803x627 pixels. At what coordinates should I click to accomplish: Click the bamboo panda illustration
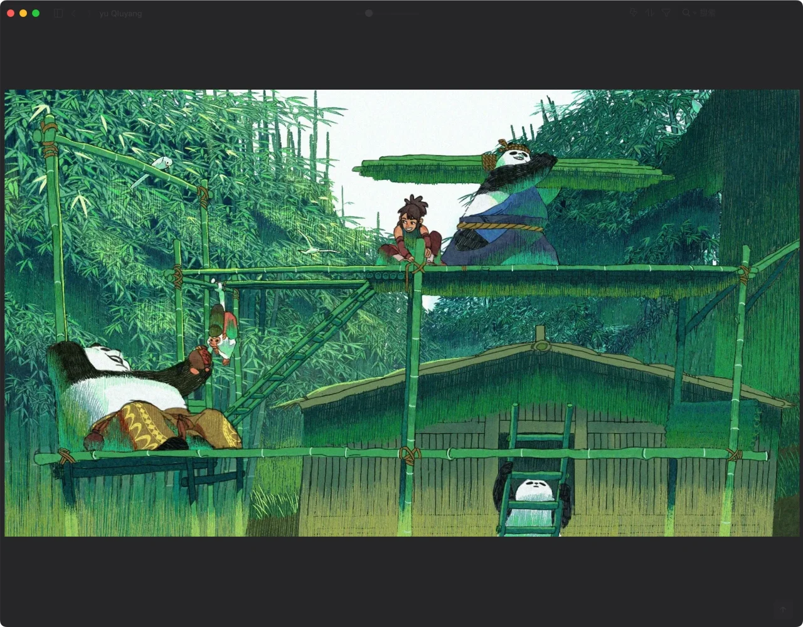pyautogui.click(x=401, y=313)
